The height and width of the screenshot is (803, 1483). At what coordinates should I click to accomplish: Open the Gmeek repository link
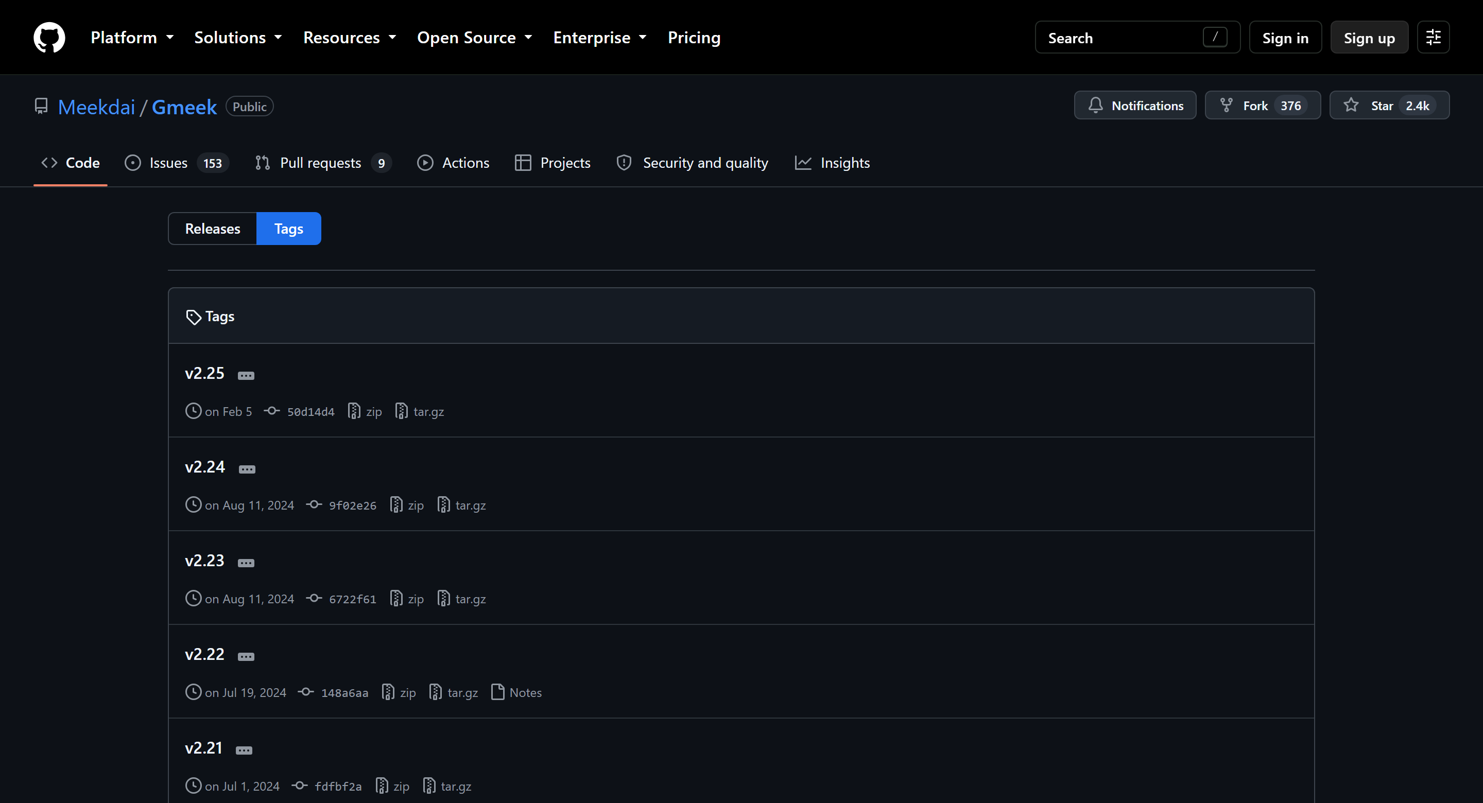coord(184,107)
